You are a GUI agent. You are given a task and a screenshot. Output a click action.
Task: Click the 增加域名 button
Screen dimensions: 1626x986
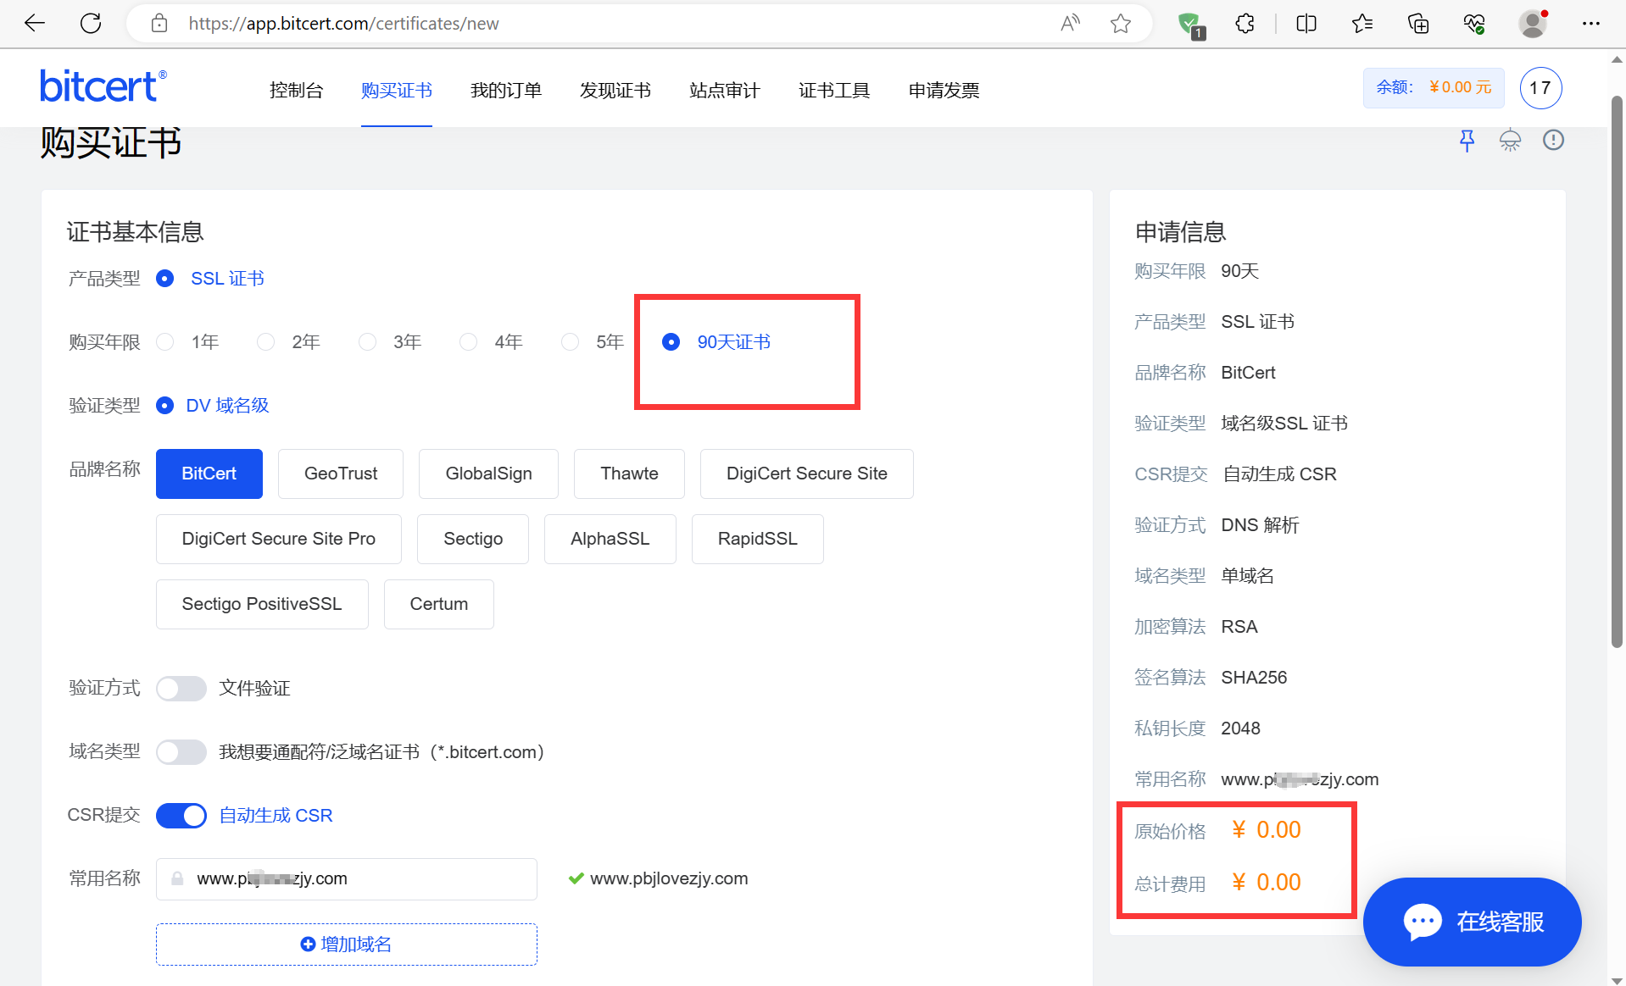pyautogui.click(x=346, y=944)
